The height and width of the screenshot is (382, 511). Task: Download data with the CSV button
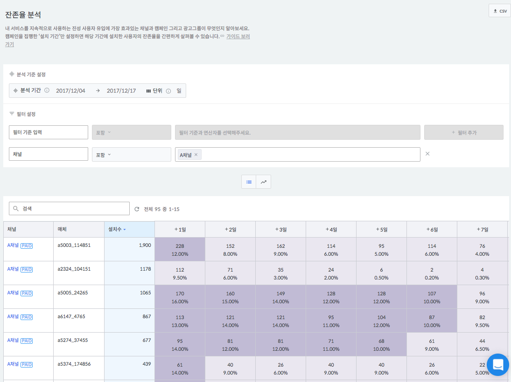pos(500,11)
